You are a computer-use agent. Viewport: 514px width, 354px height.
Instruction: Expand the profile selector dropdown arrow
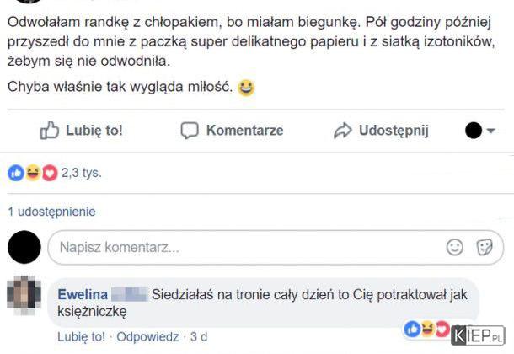coord(491,131)
